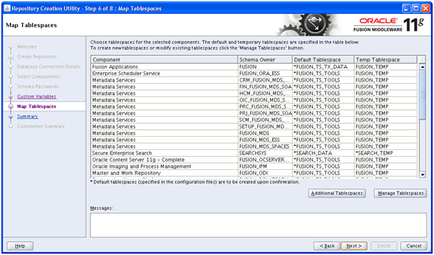
Task: Go back with the Back button
Action: 327,246
